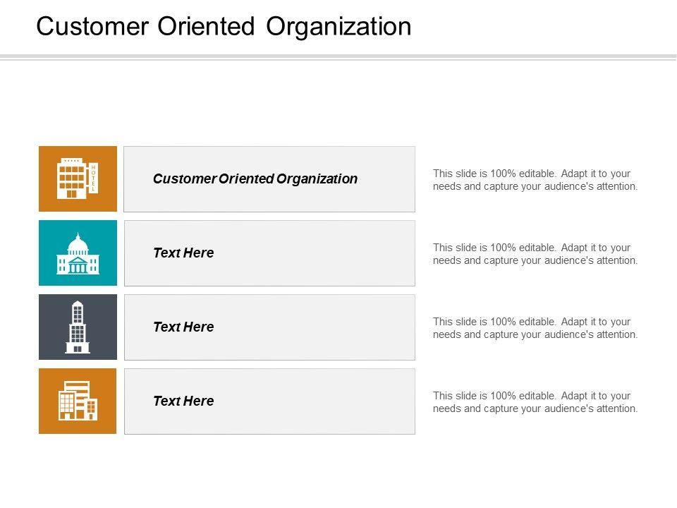Select the slide title Customer Oriented Organization
This screenshot has width=677, height=508.
coord(224,27)
